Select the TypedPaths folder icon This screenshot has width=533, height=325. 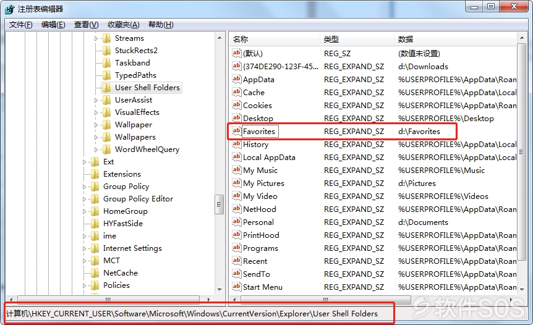coord(107,75)
